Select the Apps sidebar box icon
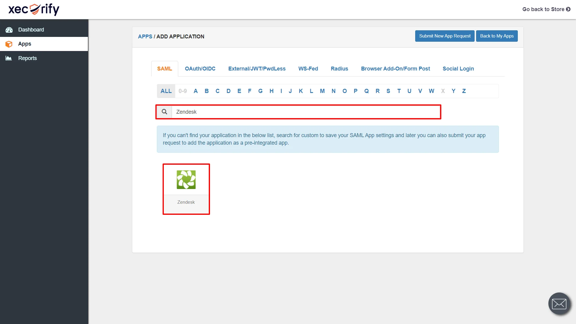 [x=9, y=44]
